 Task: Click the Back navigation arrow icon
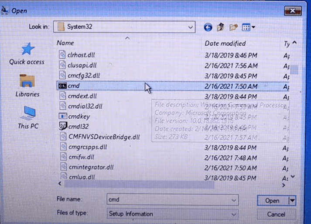tap(208, 27)
